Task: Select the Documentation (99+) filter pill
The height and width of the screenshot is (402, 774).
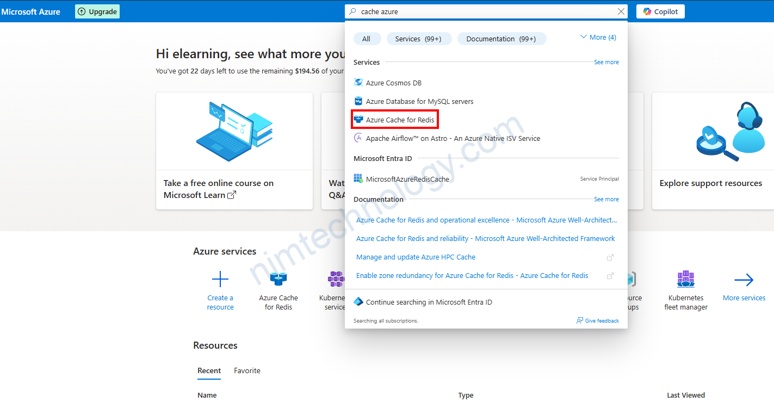Action: pyautogui.click(x=501, y=39)
